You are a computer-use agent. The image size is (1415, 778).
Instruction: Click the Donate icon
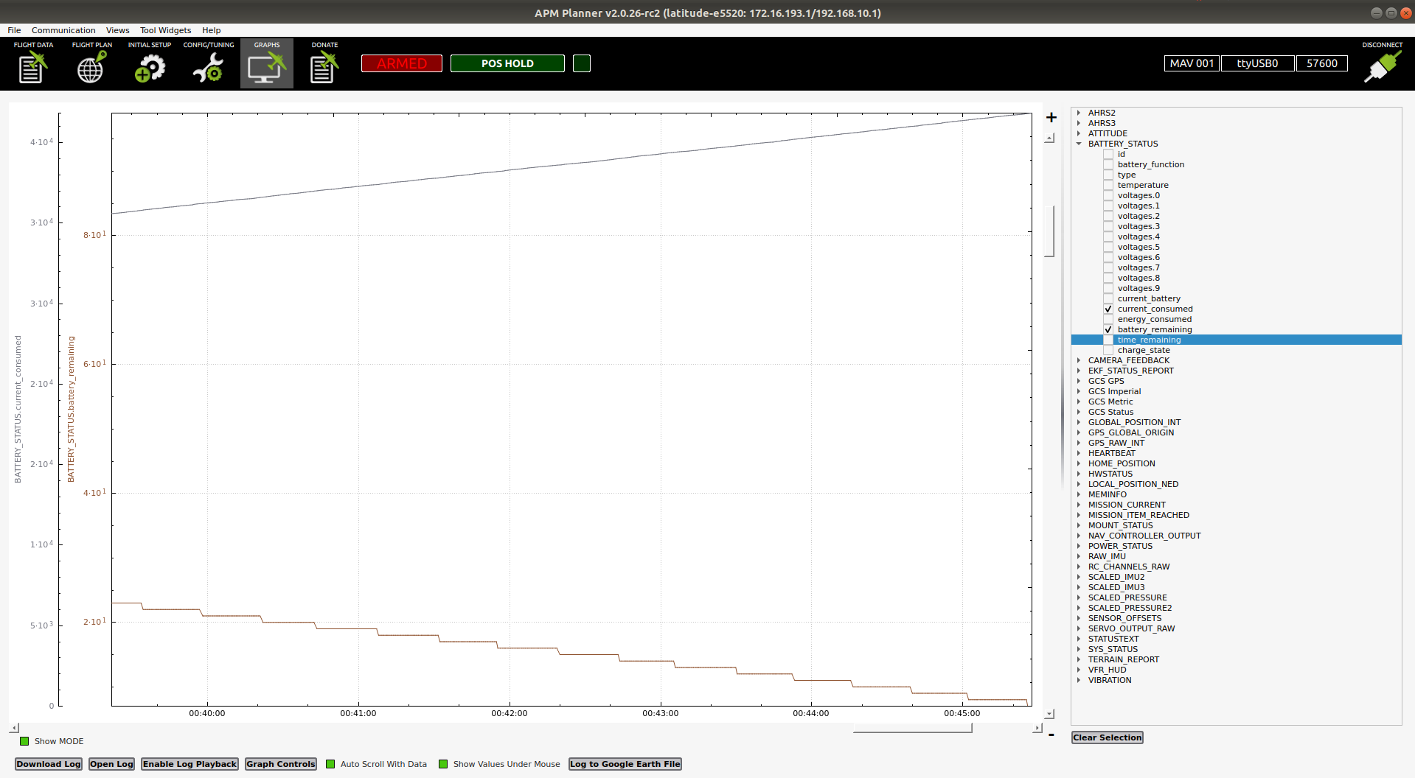(x=324, y=66)
